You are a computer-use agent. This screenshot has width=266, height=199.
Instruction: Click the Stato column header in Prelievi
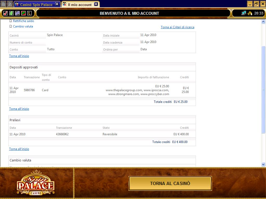106,128
